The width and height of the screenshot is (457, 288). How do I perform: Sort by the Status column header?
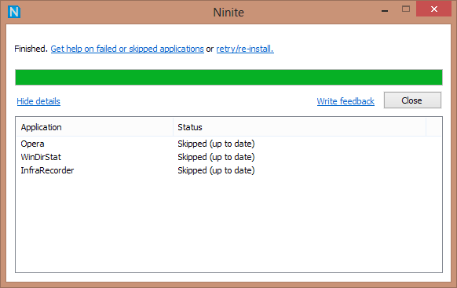click(x=300, y=127)
